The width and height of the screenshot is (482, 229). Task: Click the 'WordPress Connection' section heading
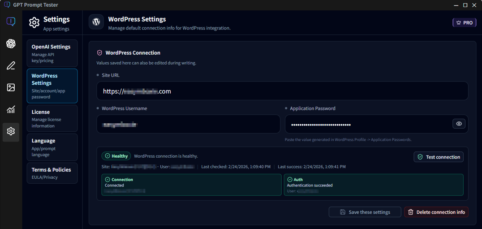pos(133,53)
